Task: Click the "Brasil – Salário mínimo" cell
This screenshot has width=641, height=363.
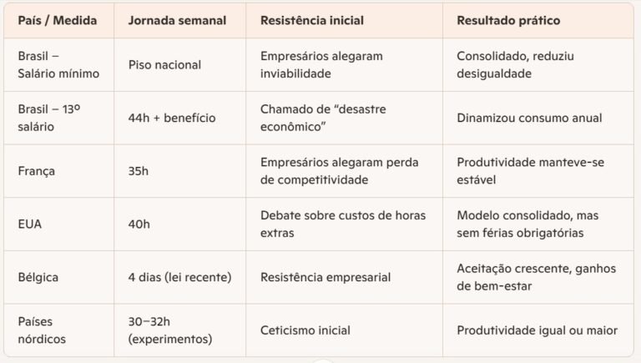Action: 58,65
